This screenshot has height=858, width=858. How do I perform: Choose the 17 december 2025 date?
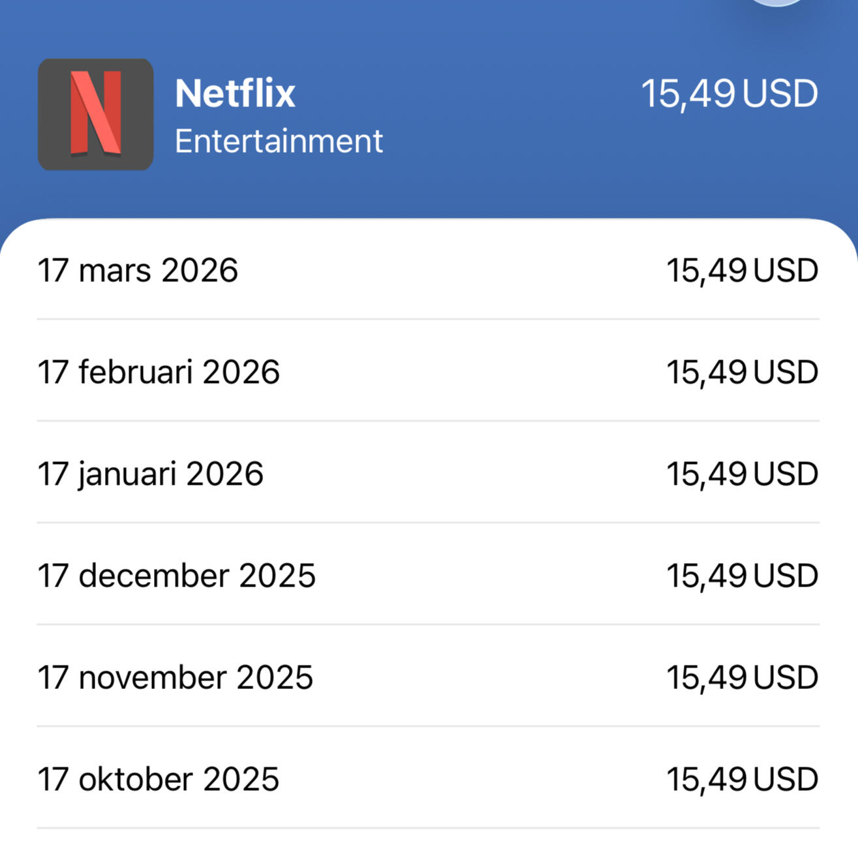176,575
